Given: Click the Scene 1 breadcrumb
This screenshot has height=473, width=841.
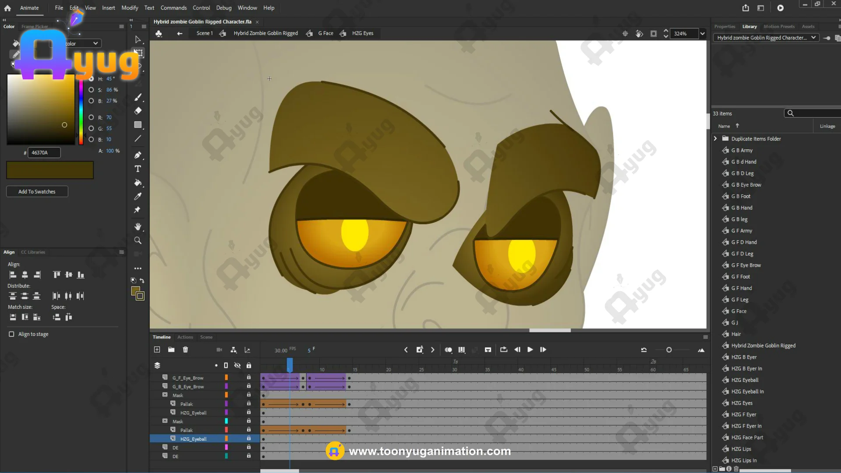Looking at the screenshot, I should (x=204, y=33).
